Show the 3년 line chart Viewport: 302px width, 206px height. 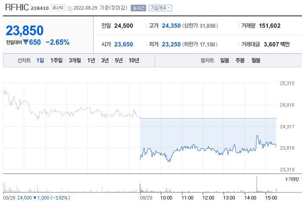105,61
